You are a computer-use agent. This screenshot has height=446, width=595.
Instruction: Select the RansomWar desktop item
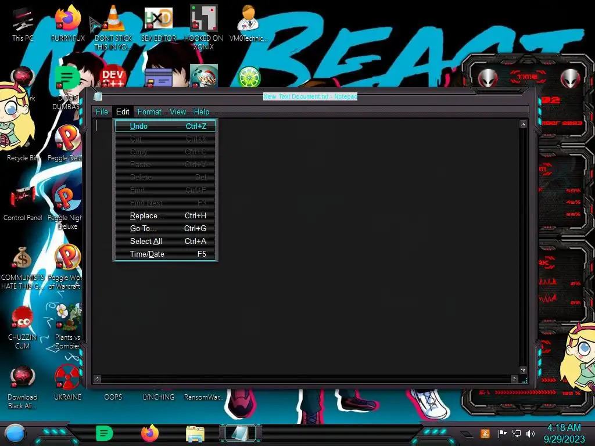pyautogui.click(x=204, y=397)
